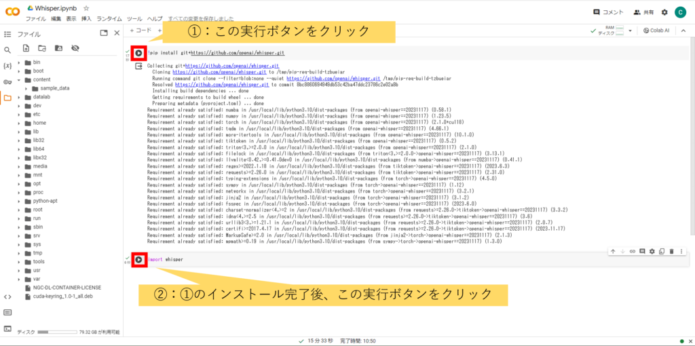Open the variables {x} panel
This screenshot has height=346, width=695.
(x=7, y=66)
